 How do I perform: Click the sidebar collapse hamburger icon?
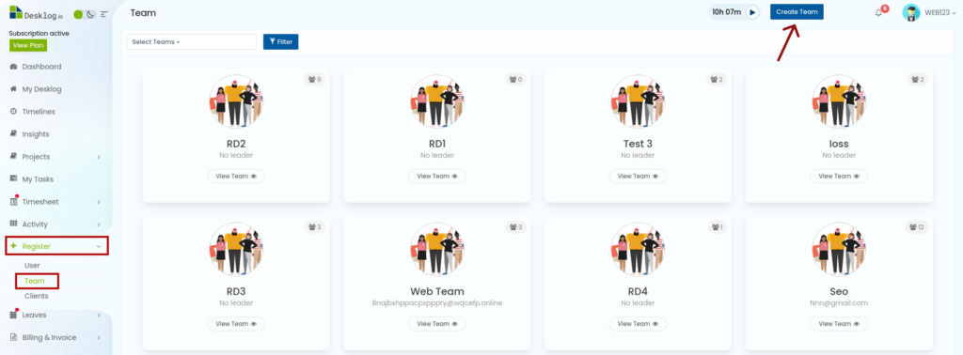tap(103, 14)
